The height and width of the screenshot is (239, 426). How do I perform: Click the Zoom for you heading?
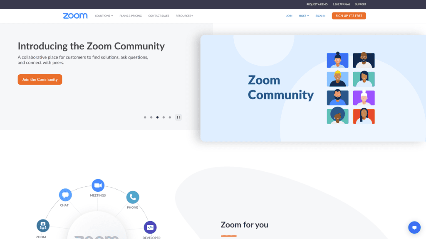(x=244, y=224)
